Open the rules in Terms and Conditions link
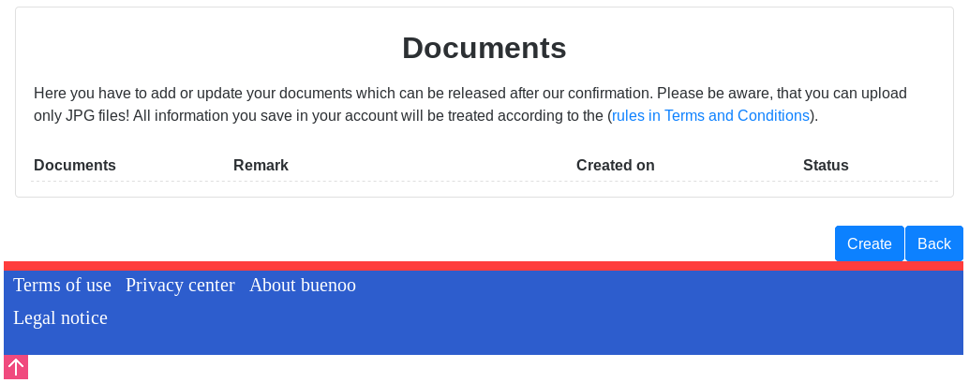 710,116
